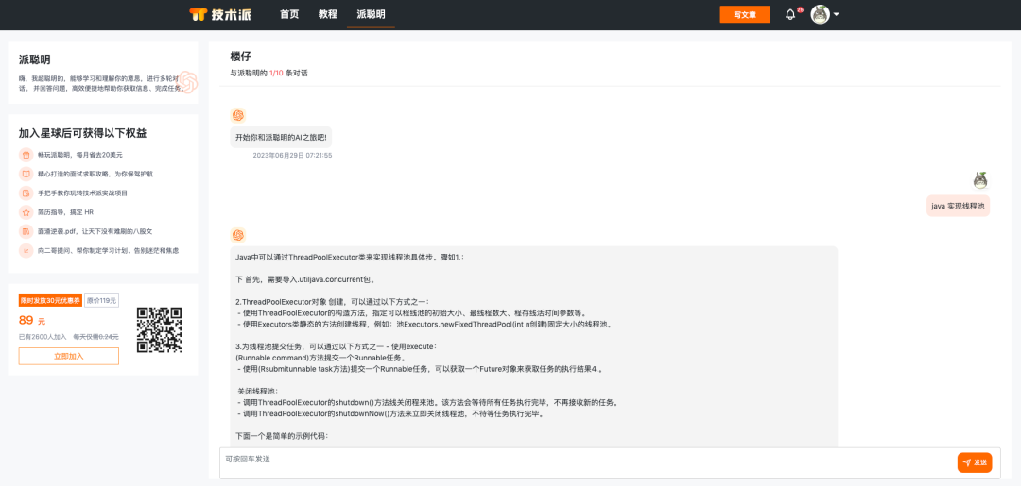Click the bot avatar above greeting message
The height and width of the screenshot is (486, 1021).
238,116
